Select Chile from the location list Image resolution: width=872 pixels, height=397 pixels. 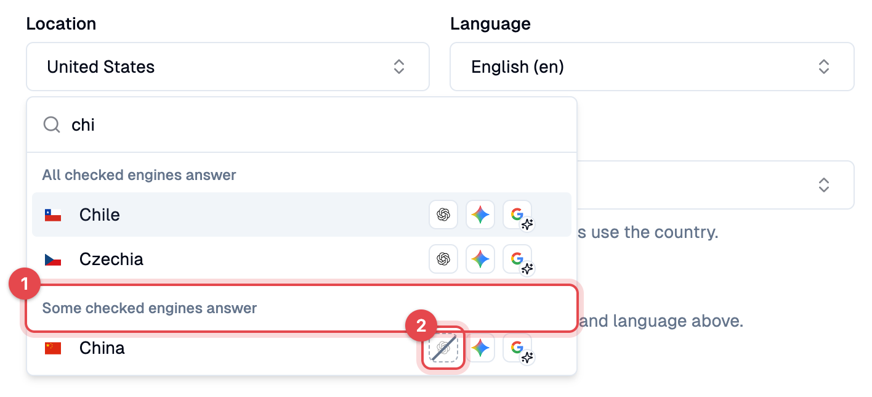(302, 215)
